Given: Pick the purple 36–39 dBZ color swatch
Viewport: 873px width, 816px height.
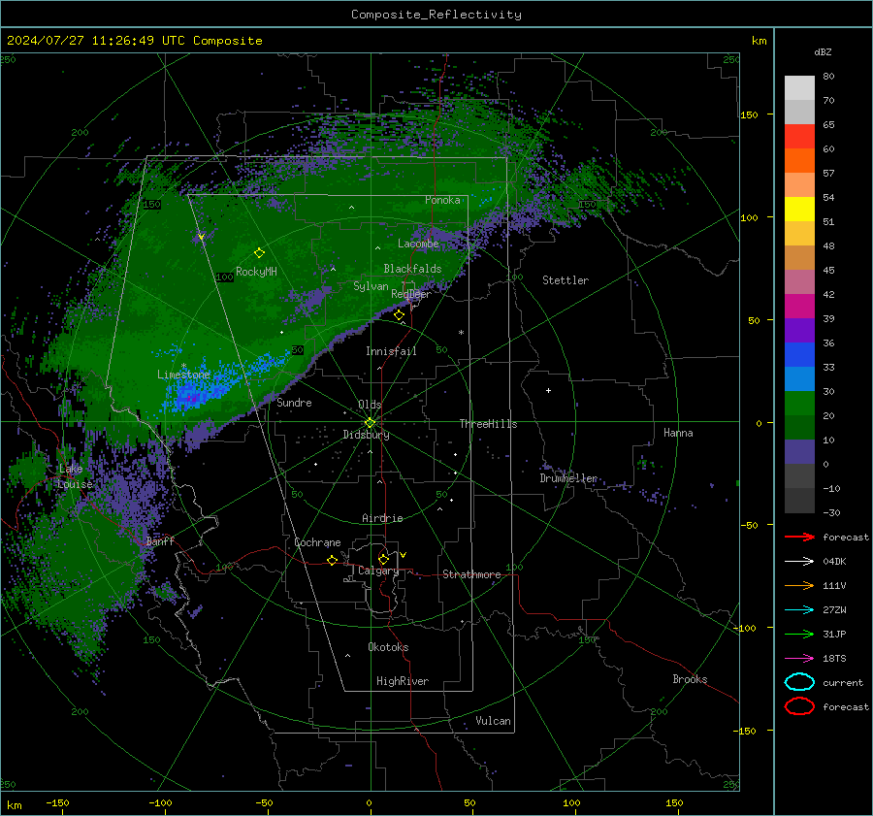Looking at the screenshot, I should click(799, 330).
